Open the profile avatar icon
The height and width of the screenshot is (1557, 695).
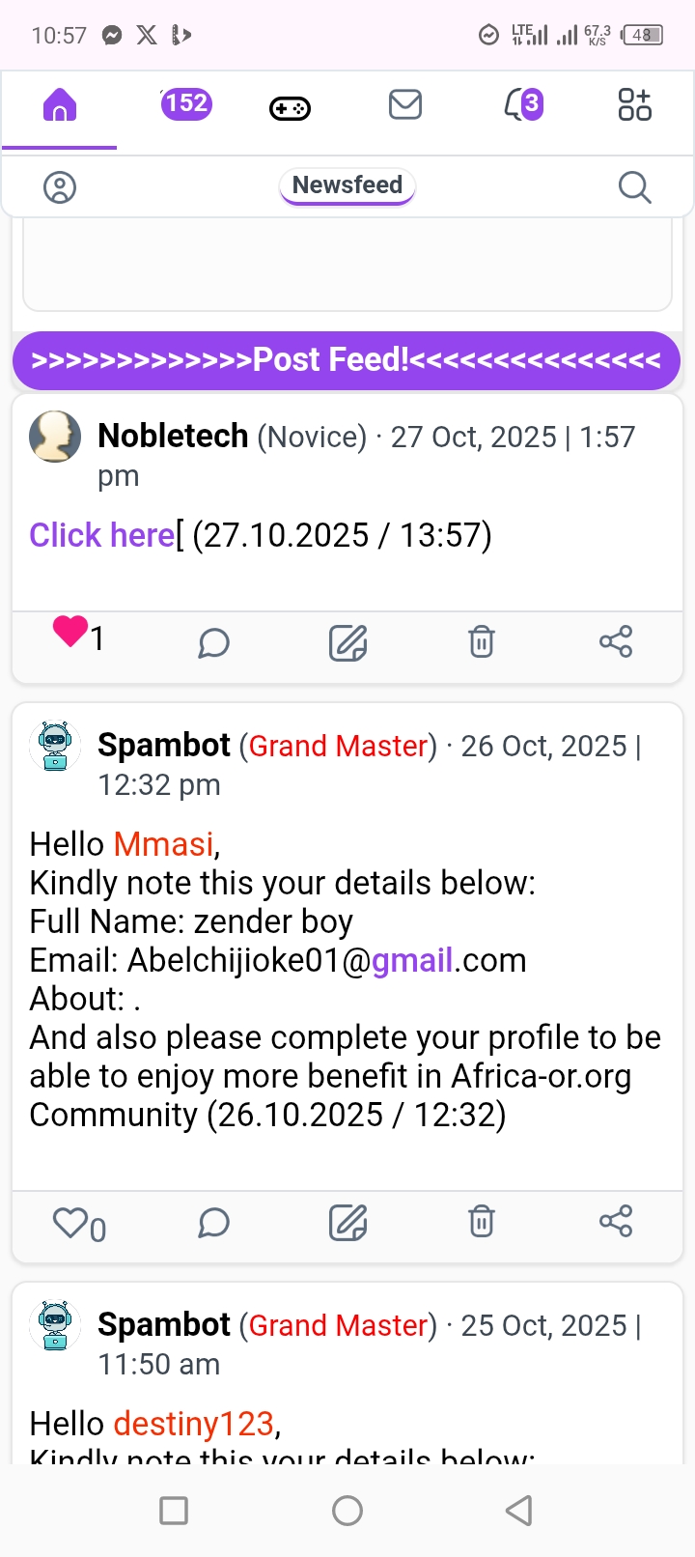click(x=60, y=187)
